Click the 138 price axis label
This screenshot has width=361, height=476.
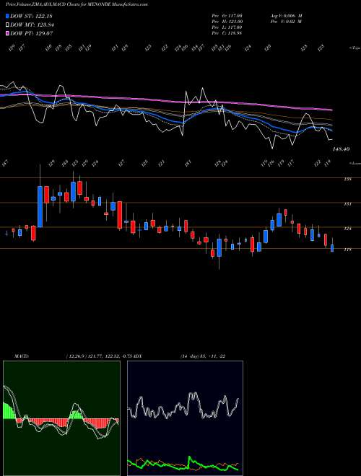(x=347, y=179)
